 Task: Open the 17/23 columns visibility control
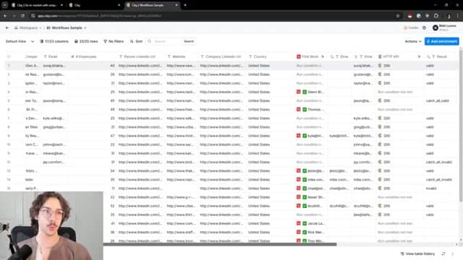54,42
